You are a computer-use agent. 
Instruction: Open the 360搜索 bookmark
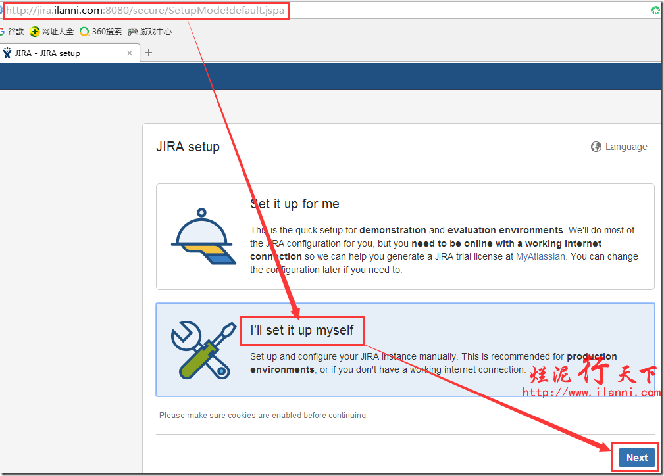(101, 32)
